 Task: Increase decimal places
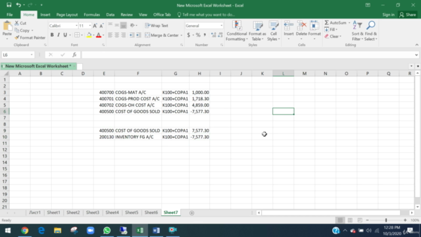(213, 35)
